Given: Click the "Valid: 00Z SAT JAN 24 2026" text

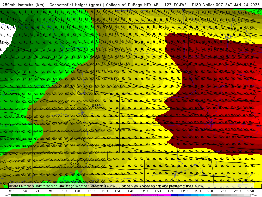Looking at the screenshot, I should pyautogui.click(x=232, y=5).
